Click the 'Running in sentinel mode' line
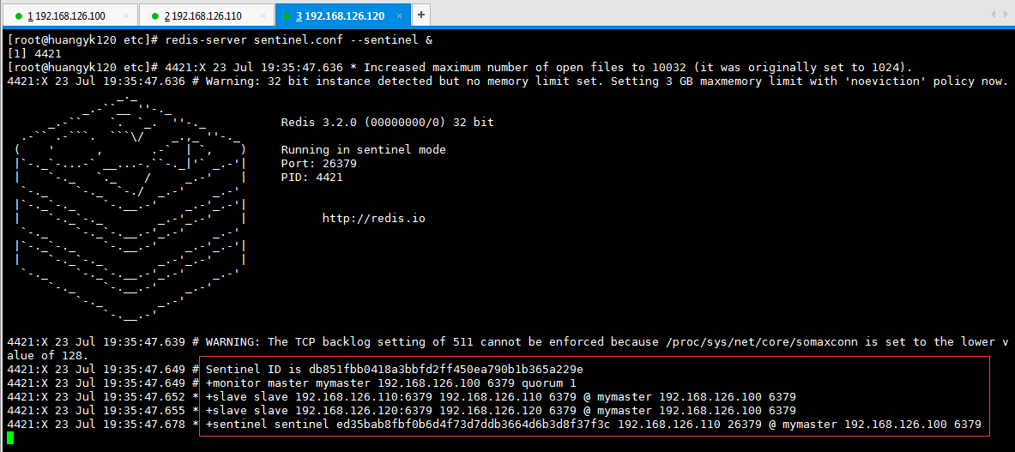1015x452 pixels. click(x=363, y=149)
